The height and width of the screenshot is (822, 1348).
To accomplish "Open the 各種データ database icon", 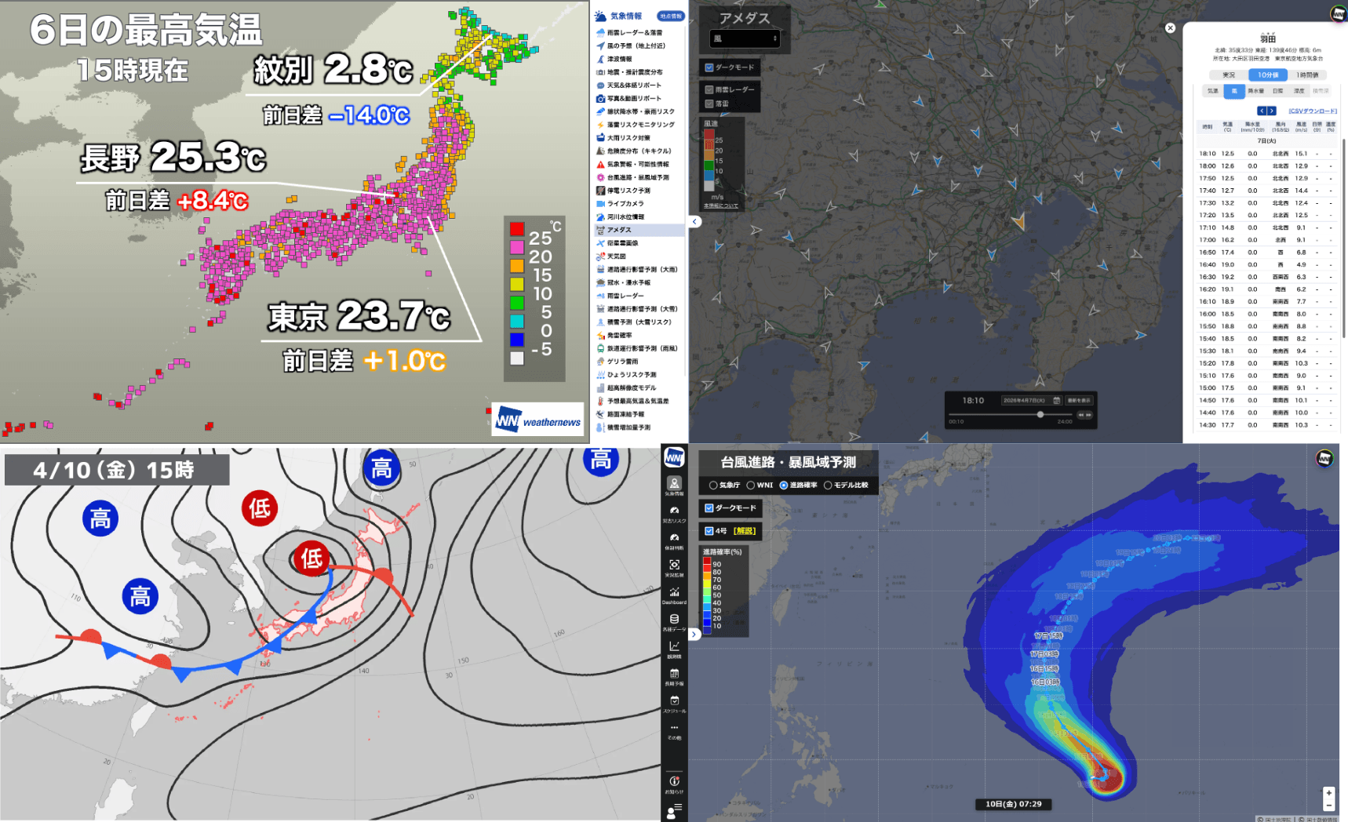I will click(674, 620).
